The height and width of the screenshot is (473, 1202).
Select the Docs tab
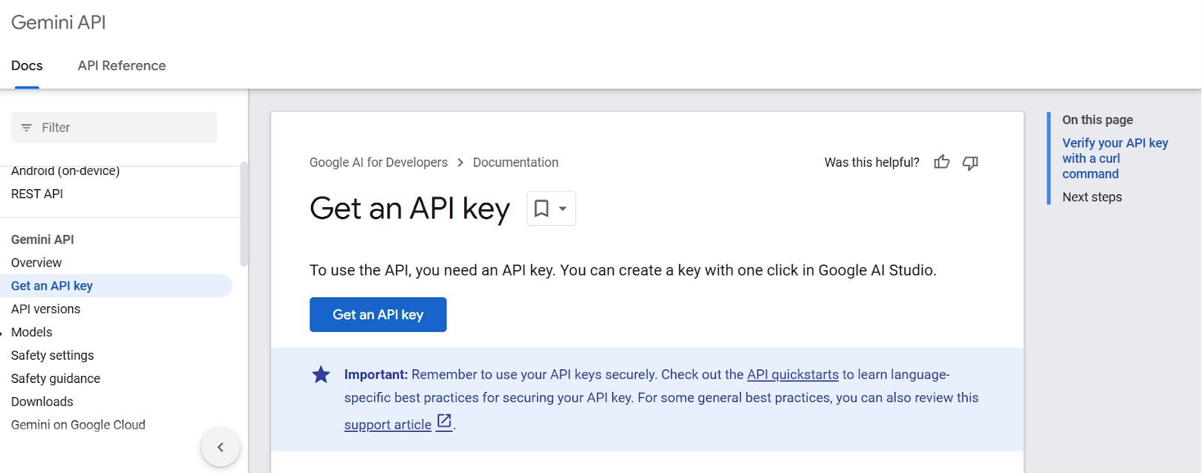(x=27, y=66)
